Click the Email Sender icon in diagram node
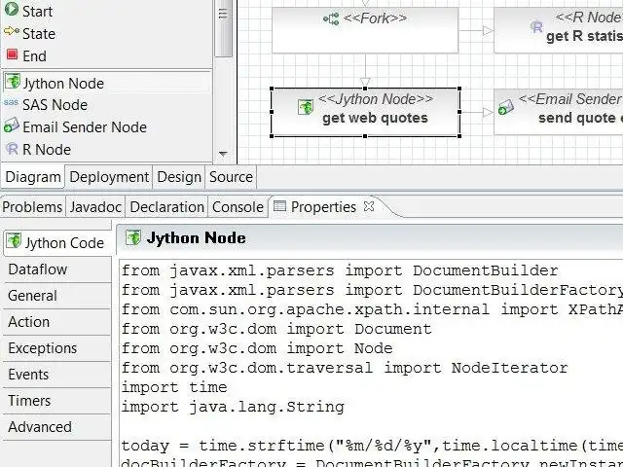 click(505, 107)
